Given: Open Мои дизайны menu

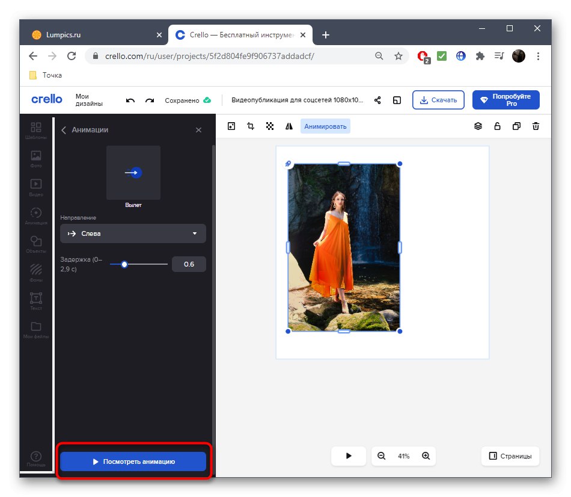Looking at the screenshot, I should pos(89,100).
